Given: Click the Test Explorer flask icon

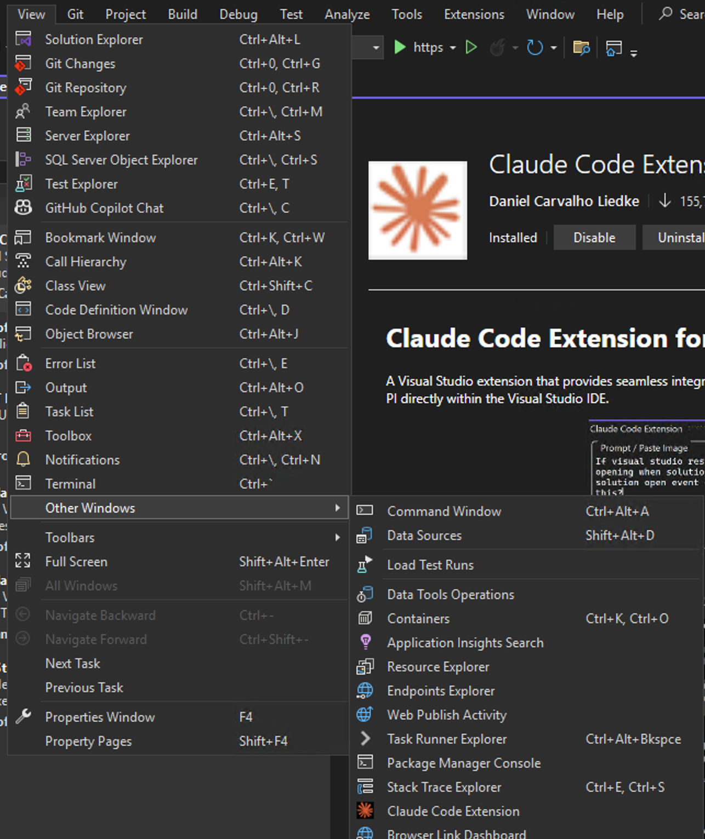Looking at the screenshot, I should point(23,184).
